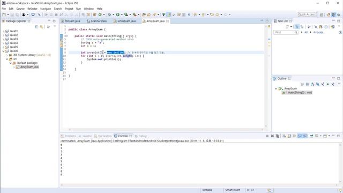Image resolution: width=343 pixels, height=193 pixels.
Task: Open the Debug button dropdown arrow
Action: (113, 14)
